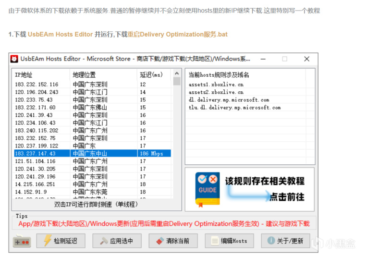Viewport: 366px width, 257px height.
Task: Close the UsbEAm Hosts Editor window
Action: point(307,59)
